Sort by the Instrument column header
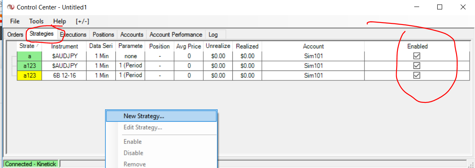The height and width of the screenshot is (168, 475). tap(64, 46)
